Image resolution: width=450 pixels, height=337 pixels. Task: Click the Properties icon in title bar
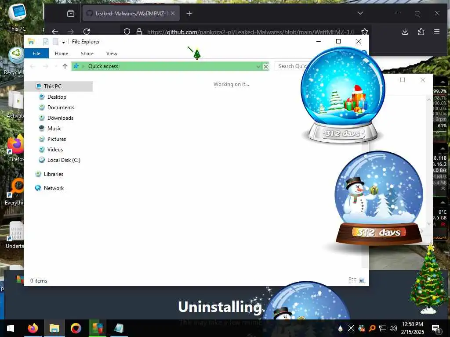46,42
